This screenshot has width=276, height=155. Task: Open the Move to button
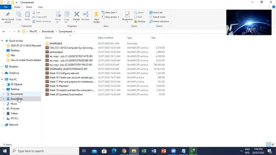58,17
